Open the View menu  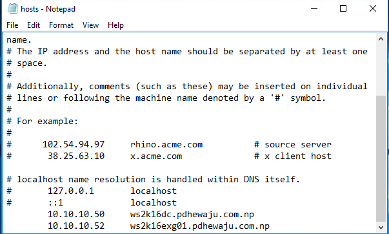(x=90, y=25)
